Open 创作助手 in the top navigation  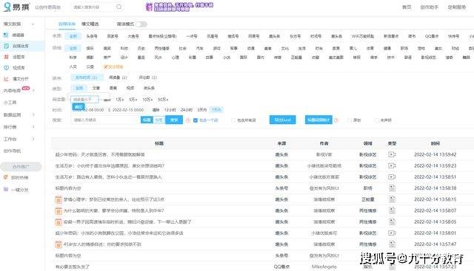(x=429, y=7)
